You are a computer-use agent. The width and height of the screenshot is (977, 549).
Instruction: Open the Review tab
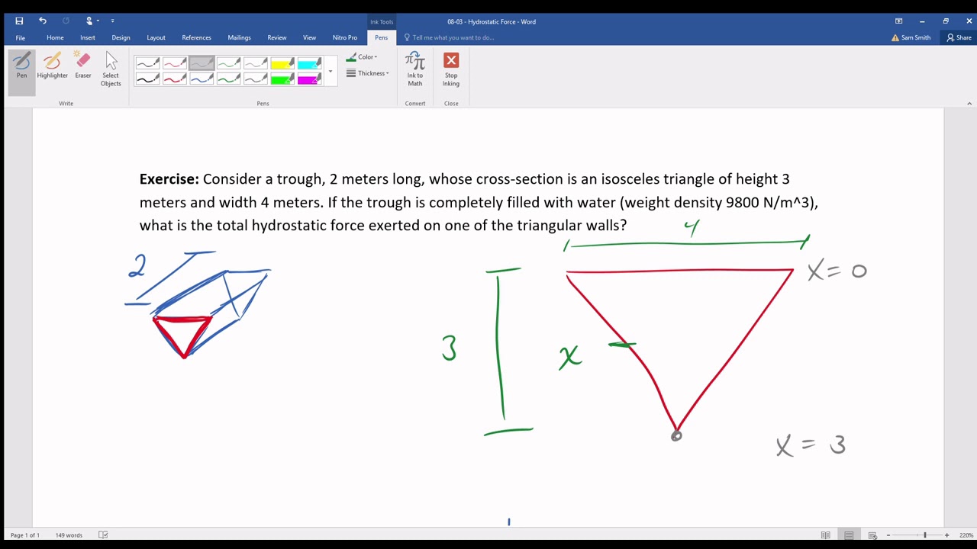pyautogui.click(x=277, y=37)
